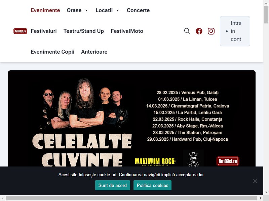This screenshot has height=201, width=269.
Task: Open the Politica cookies button
Action: [x=153, y=185]
